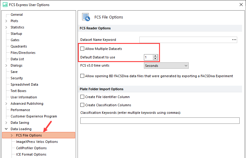
Task: Expand the Statistics tree node
Action: pos(6,27)
